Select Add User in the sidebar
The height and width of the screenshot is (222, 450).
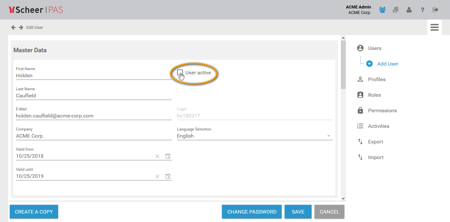[387, 64]
